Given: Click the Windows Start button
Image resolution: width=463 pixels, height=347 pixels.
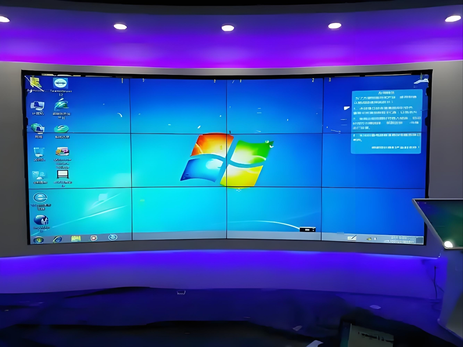Looking at the screenshot, I should coord(39,240).
